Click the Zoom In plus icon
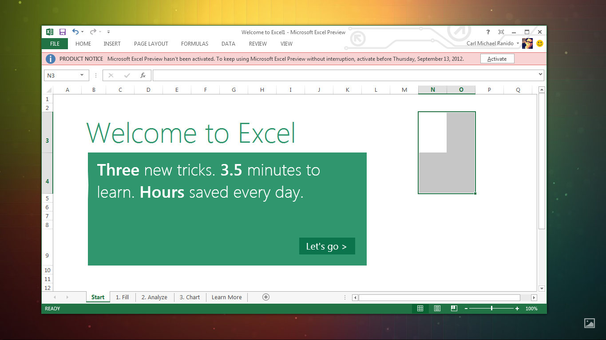Screen dimensions: 606x340 517,309
